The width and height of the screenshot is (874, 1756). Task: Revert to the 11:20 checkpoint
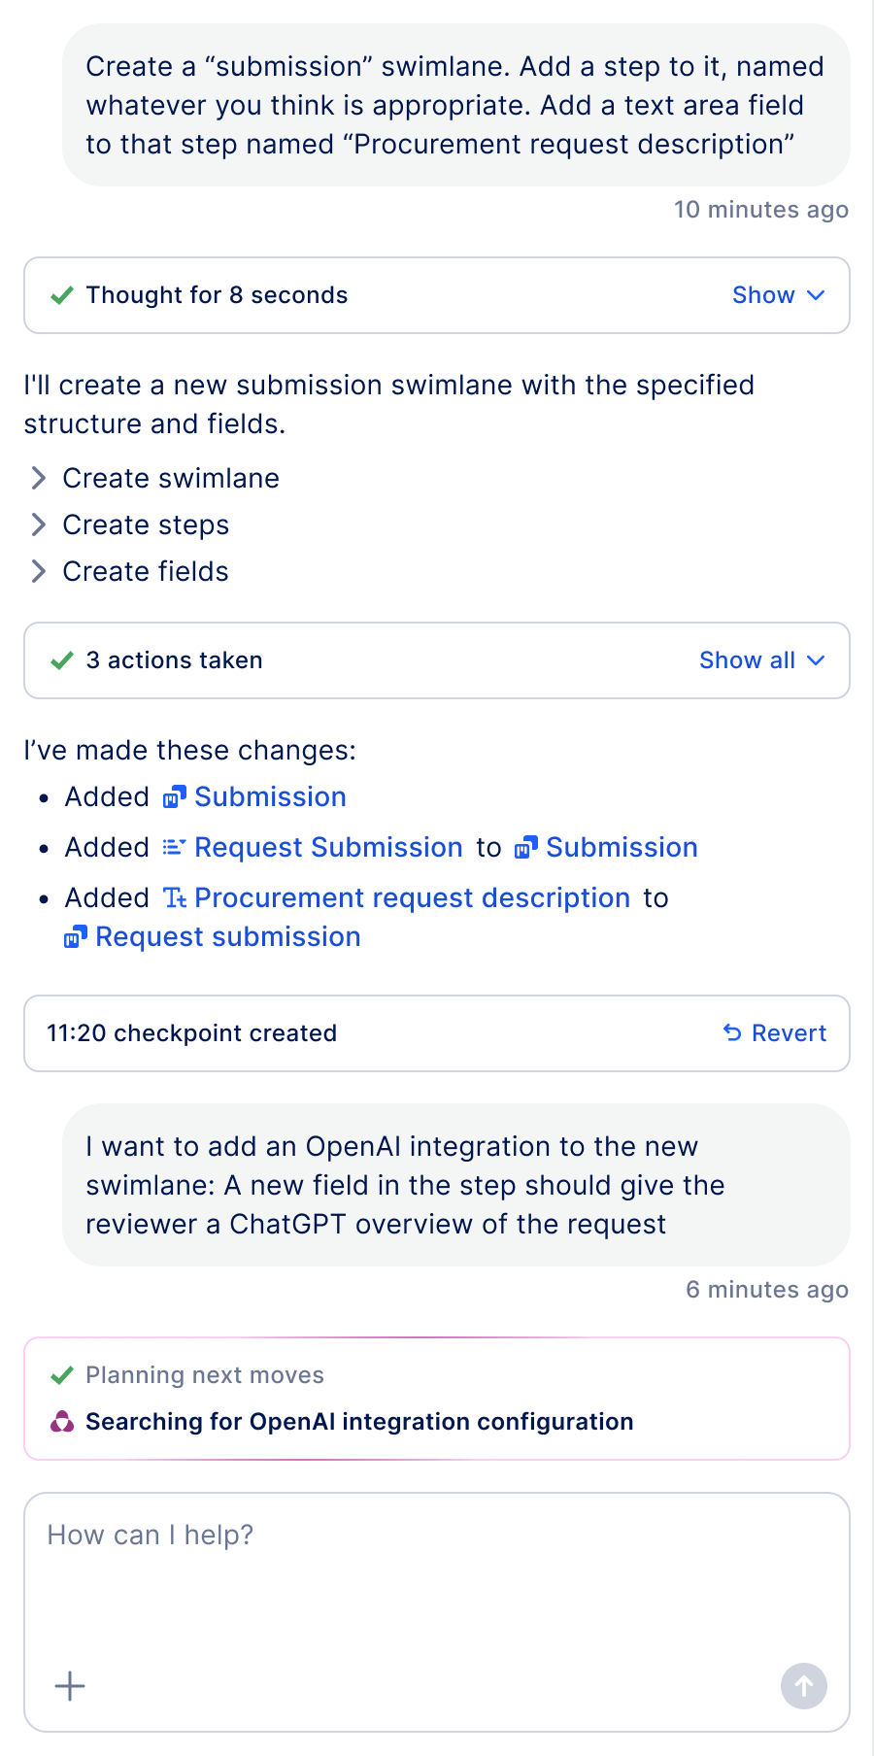click(788, 1033)
